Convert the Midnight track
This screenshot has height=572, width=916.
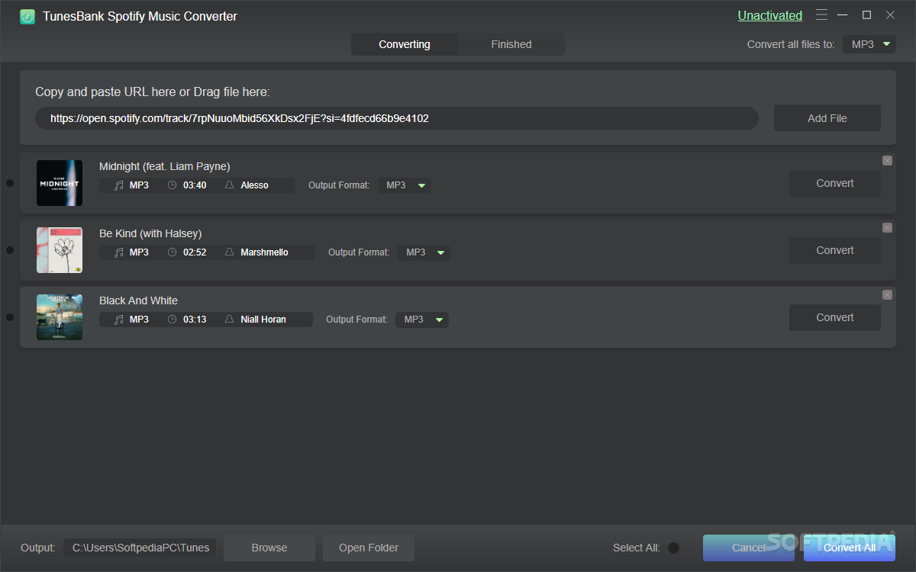click(835, 183)
